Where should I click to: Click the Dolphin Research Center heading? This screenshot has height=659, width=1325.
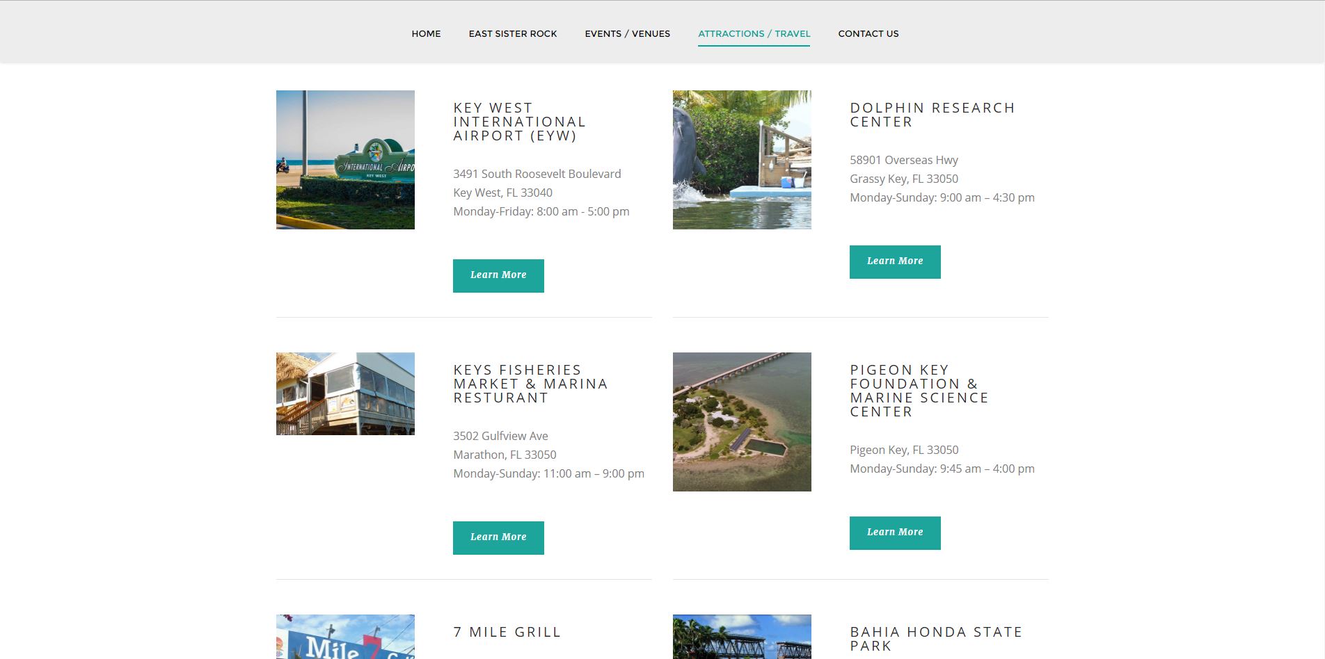[932, 115]
